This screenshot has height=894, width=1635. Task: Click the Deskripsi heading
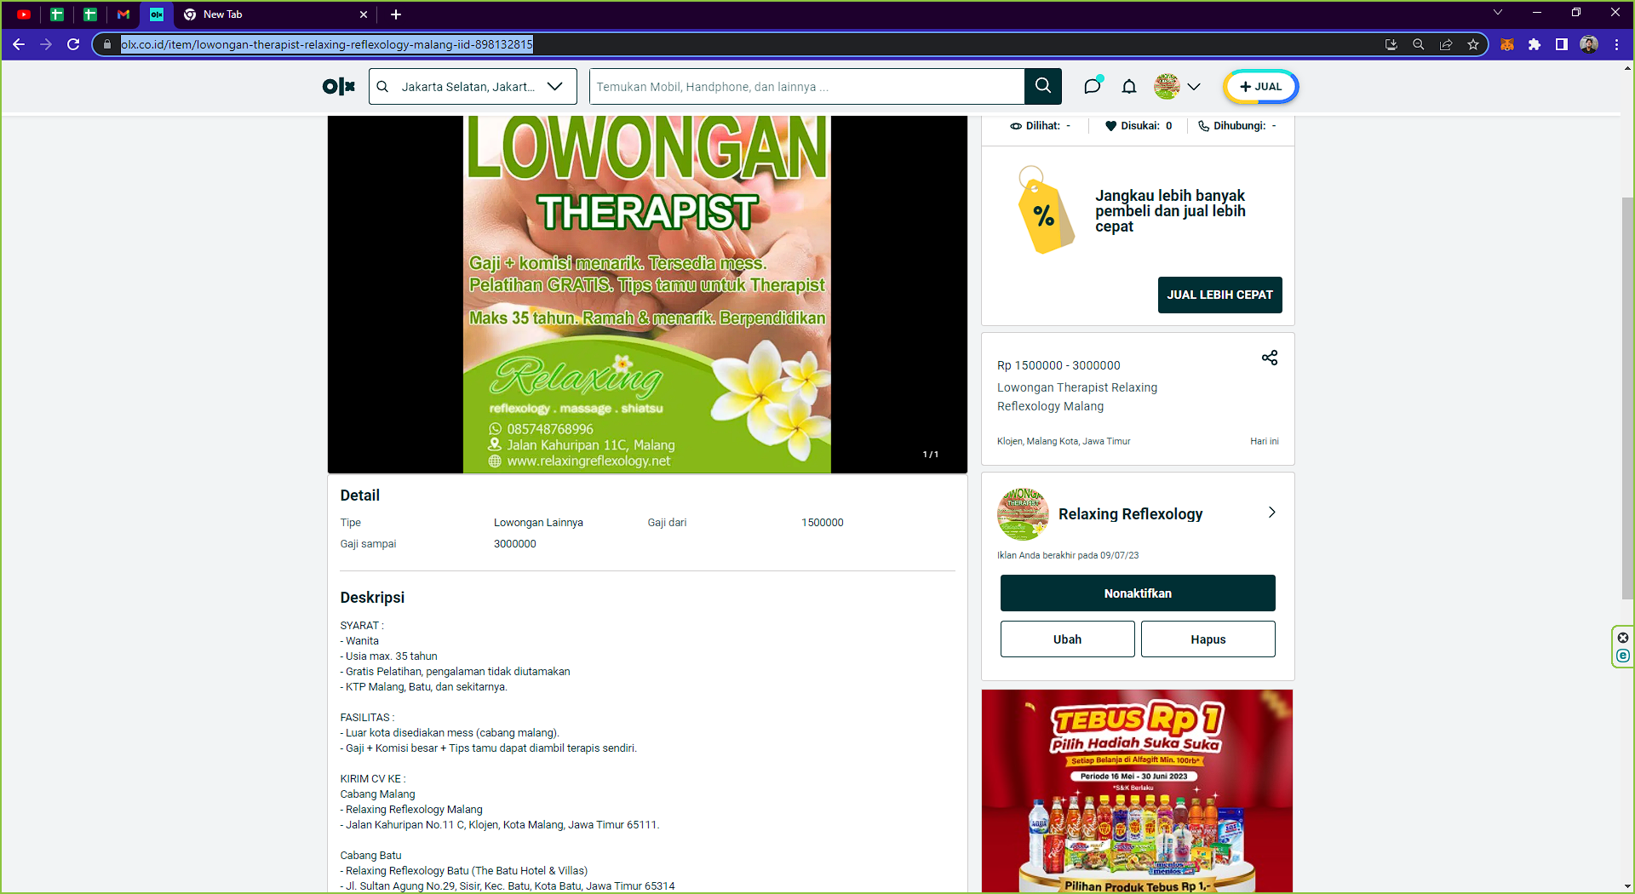pos(372,598)
